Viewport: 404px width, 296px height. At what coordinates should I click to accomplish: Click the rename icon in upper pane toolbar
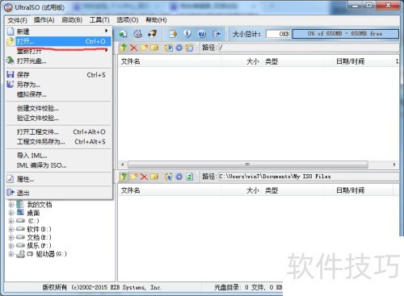pyautogui.click(x=154, y=48)
